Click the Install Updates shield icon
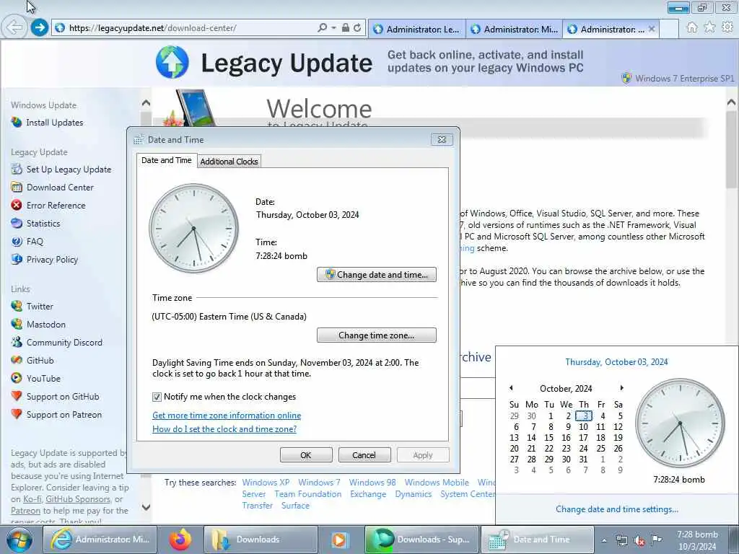739x554 pixels. click(17, 123)
